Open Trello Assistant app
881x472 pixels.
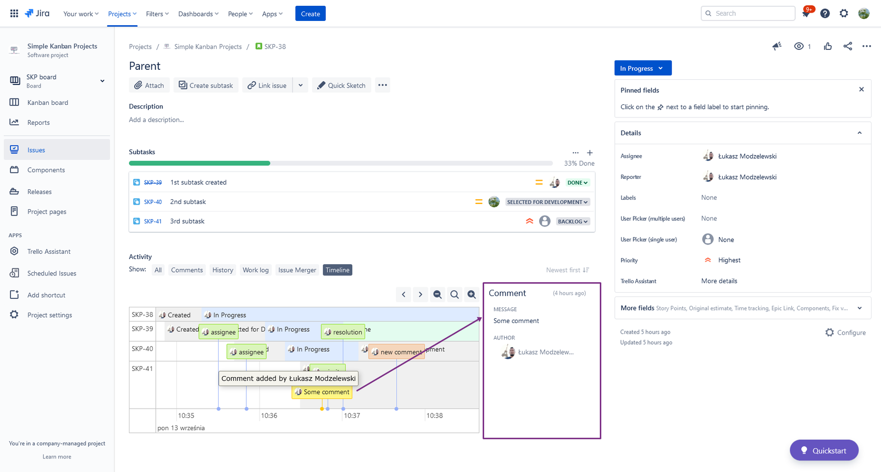pyautogui.click(x=57, y=251)
